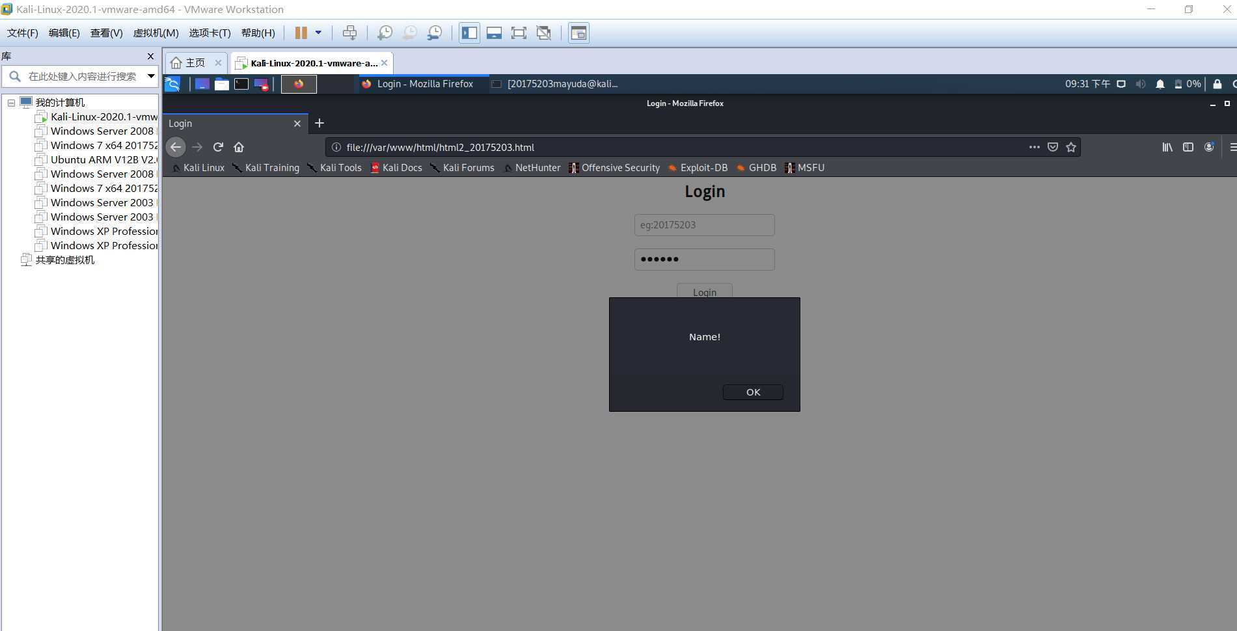Select 共享的虚拟机 in the library
The height and width of the screenshot is (631, 1237).
coord(64,260)
